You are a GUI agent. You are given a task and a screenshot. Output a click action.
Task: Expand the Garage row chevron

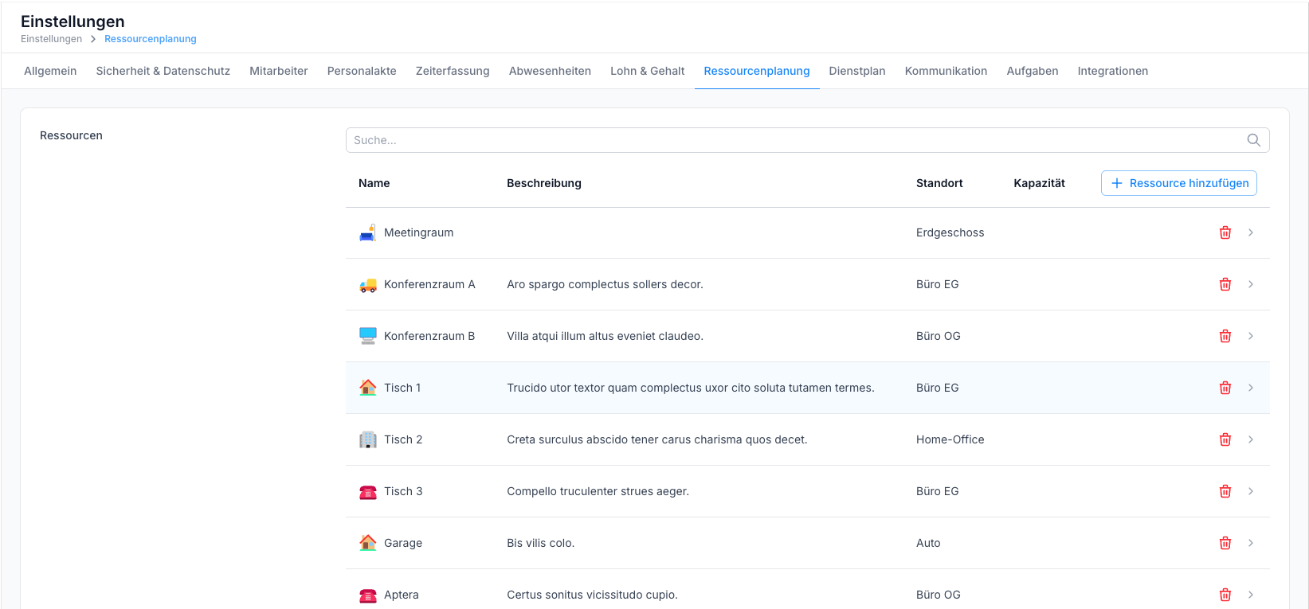(1251, 543)
